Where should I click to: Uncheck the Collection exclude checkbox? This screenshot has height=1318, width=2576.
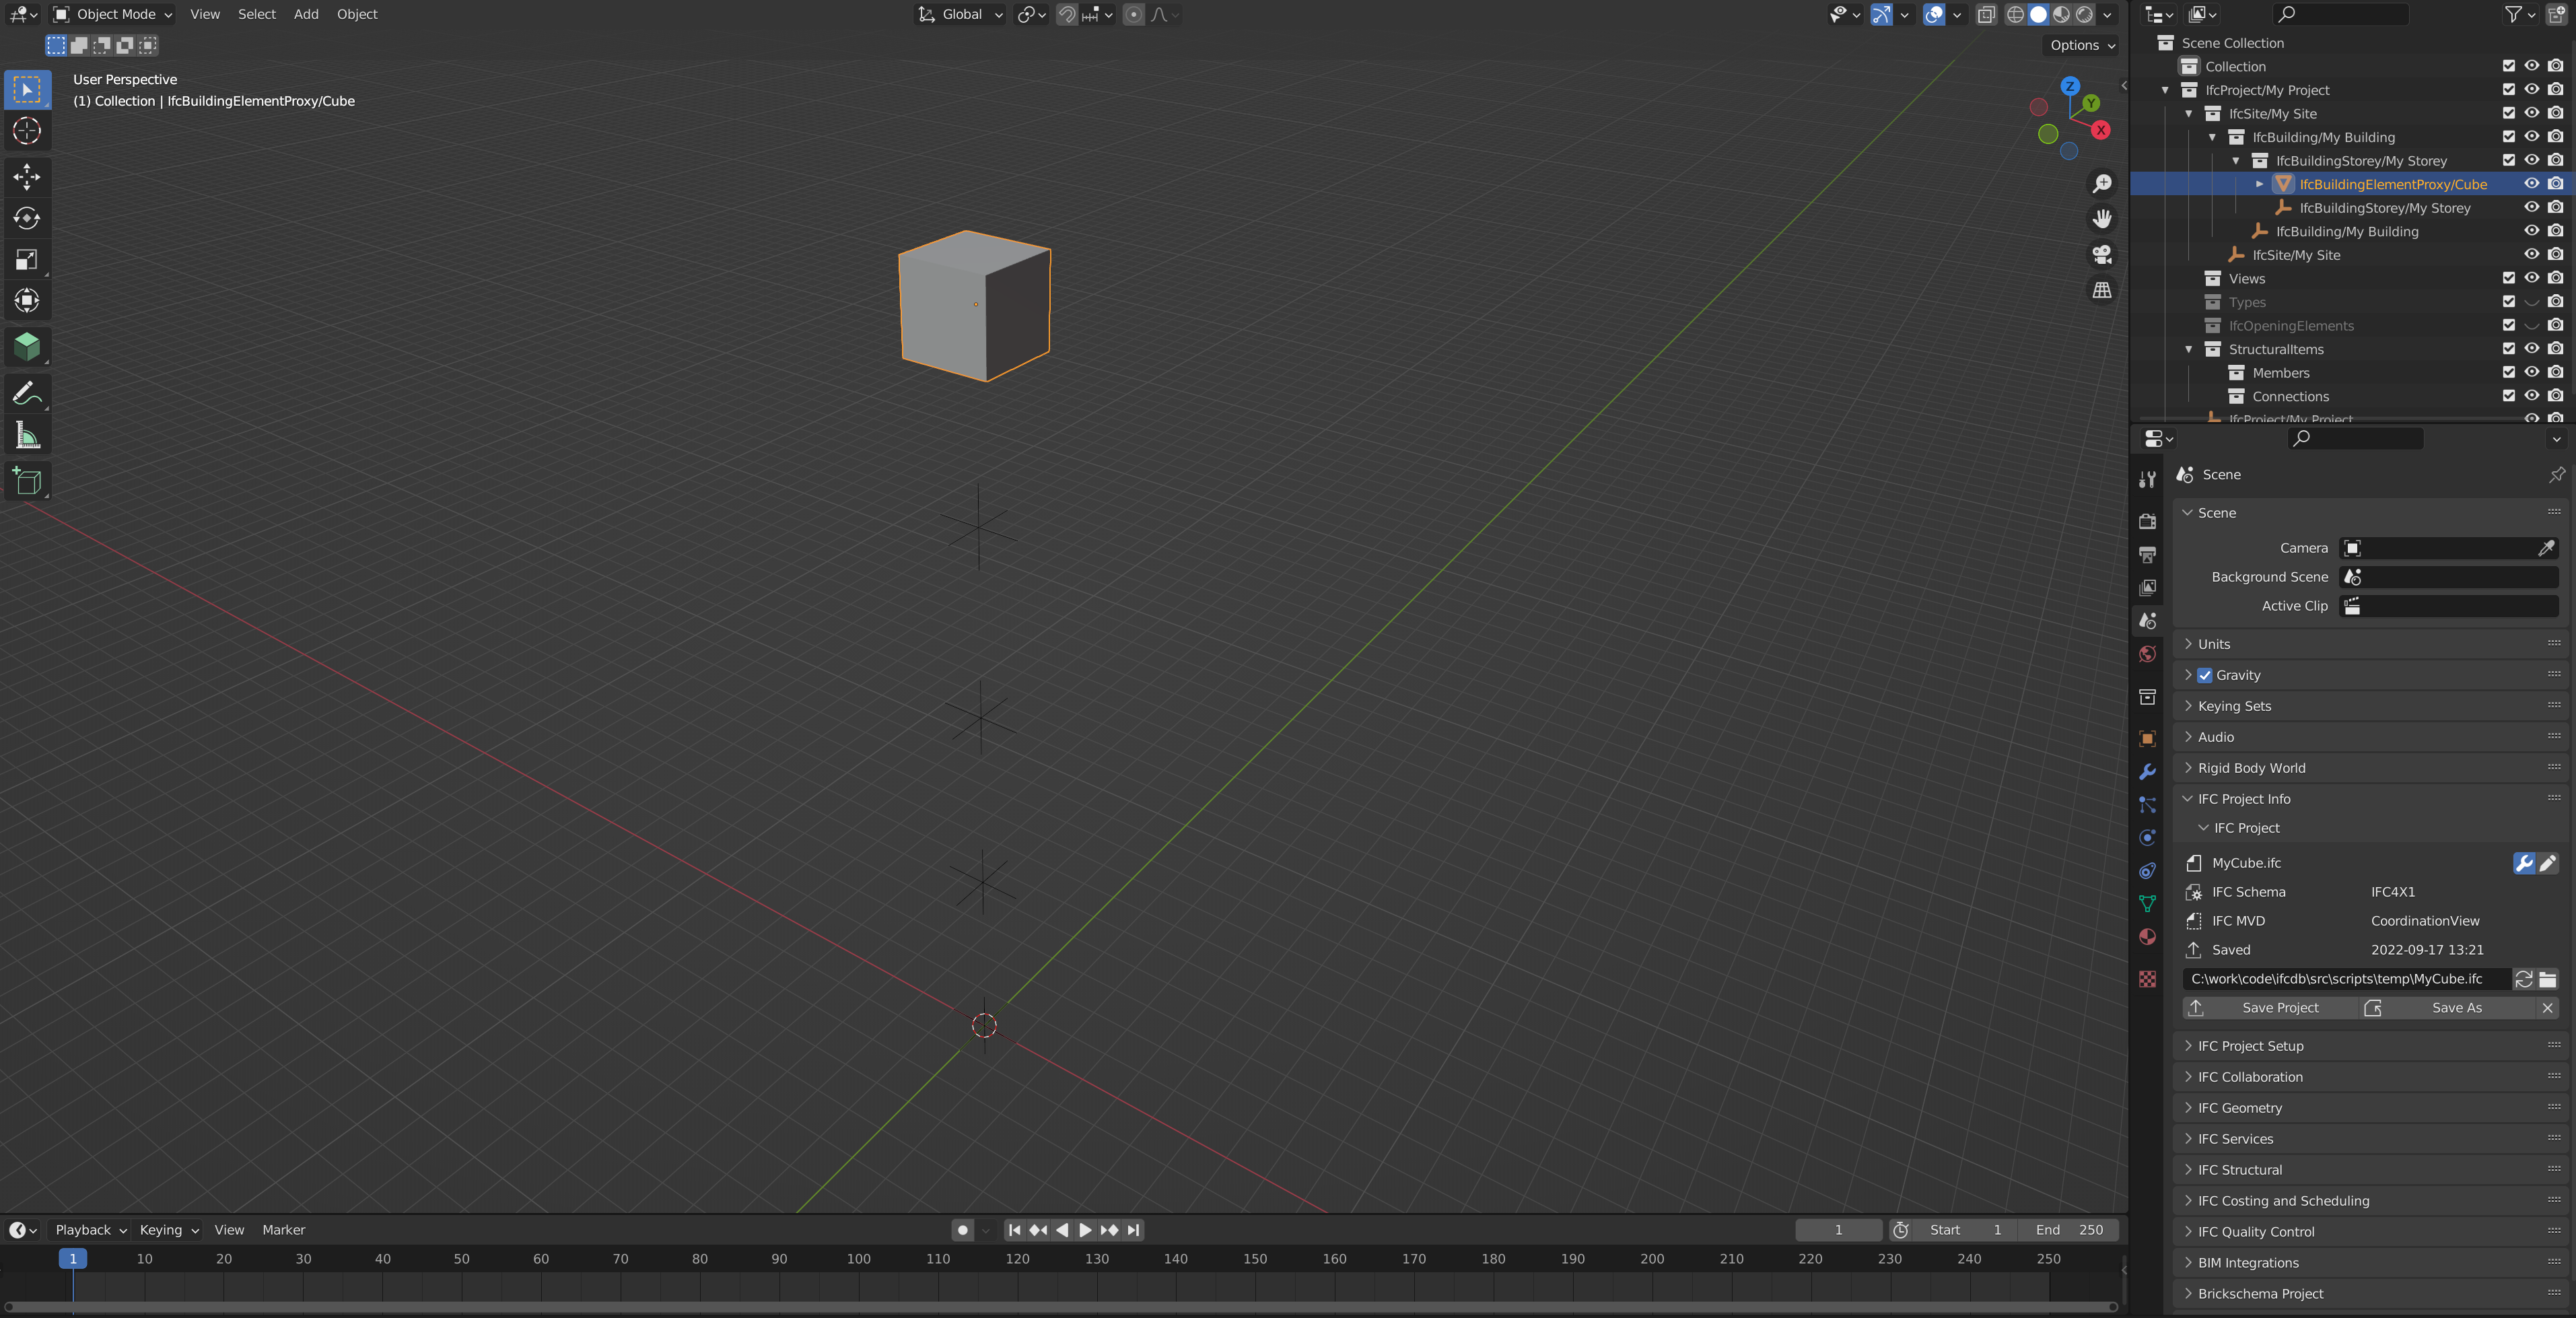[x=2508, y=66]
